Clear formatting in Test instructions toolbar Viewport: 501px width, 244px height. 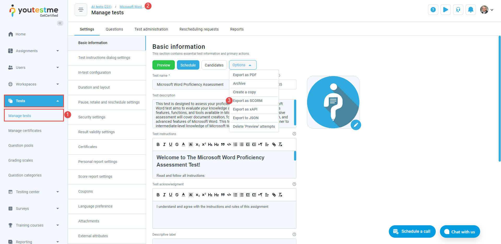(x=281, y=144)
